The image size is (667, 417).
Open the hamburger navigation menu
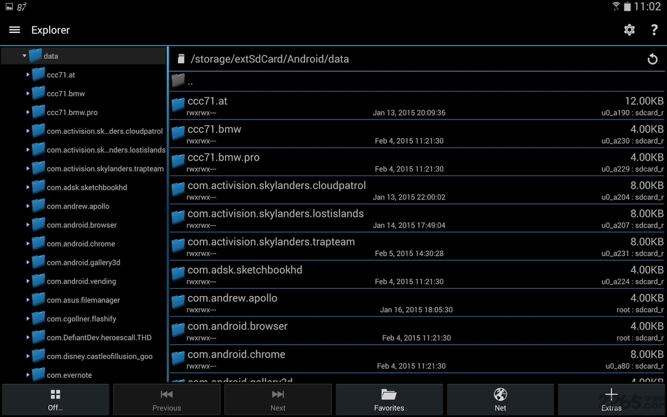pyautogui.click(x=14, y=30)
